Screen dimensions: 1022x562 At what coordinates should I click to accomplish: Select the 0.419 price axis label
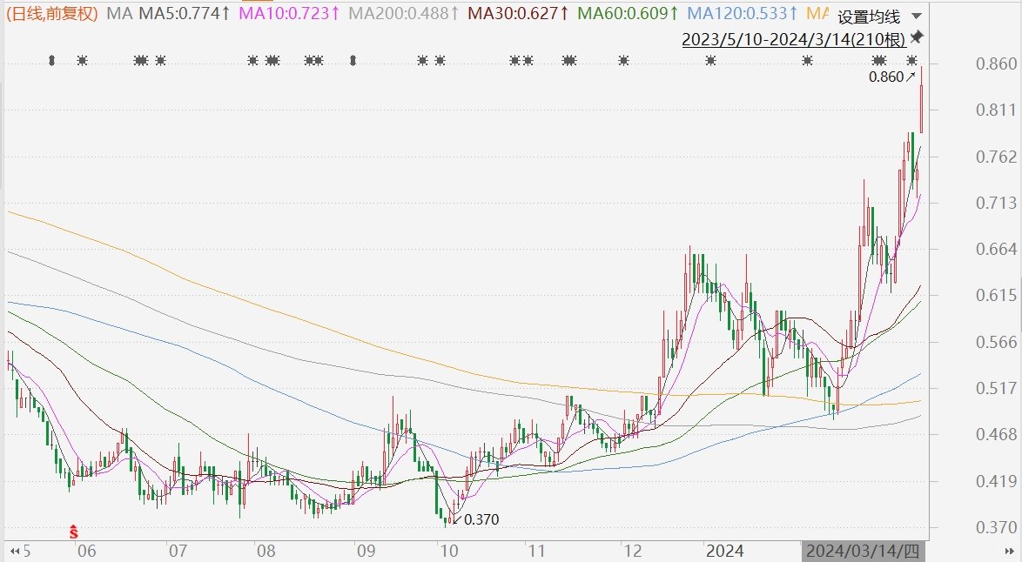pyautogui.click(x=996, y=481)
